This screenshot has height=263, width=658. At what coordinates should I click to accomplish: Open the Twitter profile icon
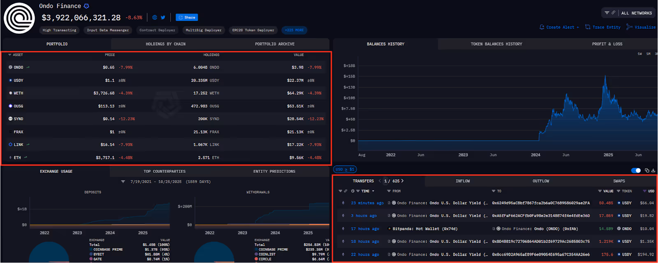163,18
